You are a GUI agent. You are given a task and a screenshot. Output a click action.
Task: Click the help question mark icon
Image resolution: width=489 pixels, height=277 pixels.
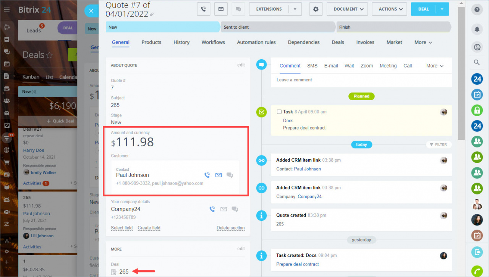click(x=477, y=9)
